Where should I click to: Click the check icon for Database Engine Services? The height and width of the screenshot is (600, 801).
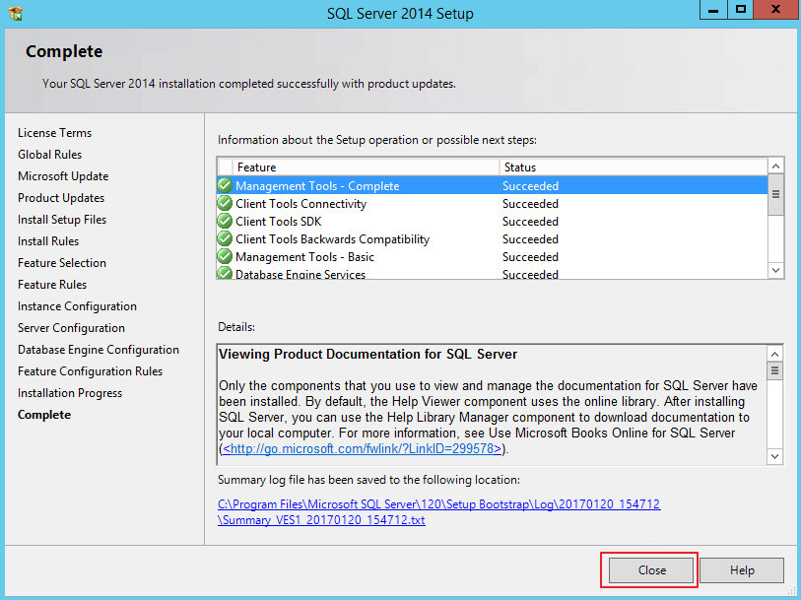225,273
